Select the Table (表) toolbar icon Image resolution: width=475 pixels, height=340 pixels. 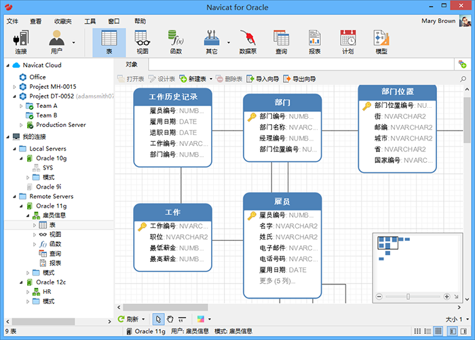[x=109, y=43]
